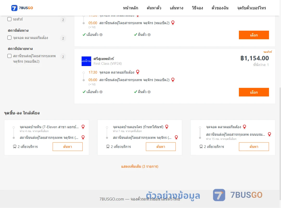Open map pin for 05:00 Mo Chit 2 in top trip
The width and height of the screenshot is (281, 208).
click(x=173, y=23)
